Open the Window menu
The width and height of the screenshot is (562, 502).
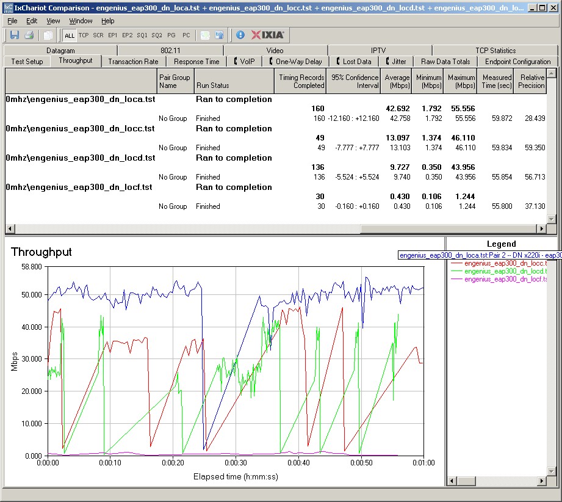point(81,21)
